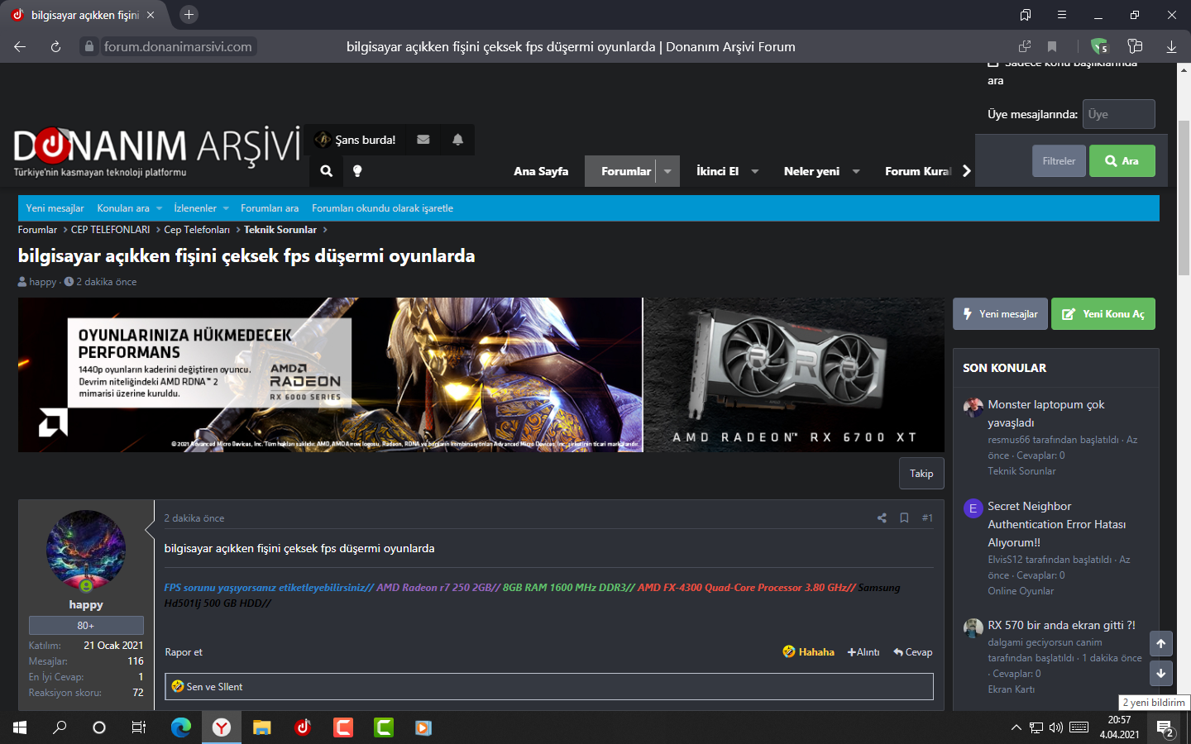Go back with the browser back arrow

20,47
